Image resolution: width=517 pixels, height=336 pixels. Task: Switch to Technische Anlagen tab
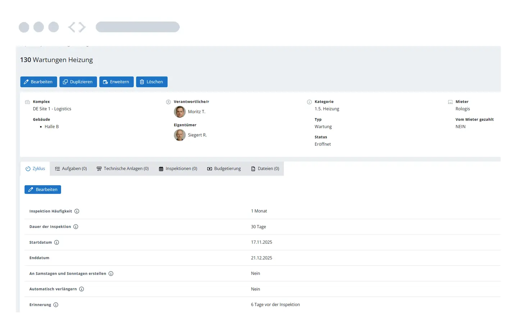[123, 169]
